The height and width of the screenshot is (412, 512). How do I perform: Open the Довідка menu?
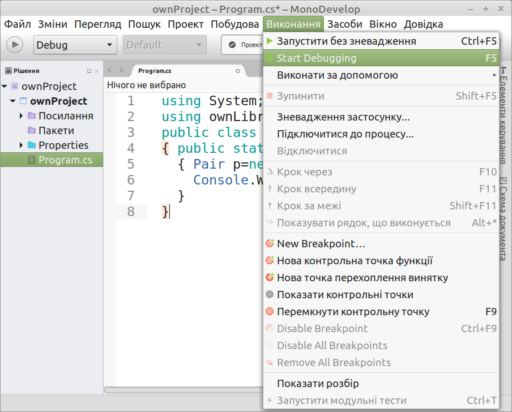tap(423, 24)
